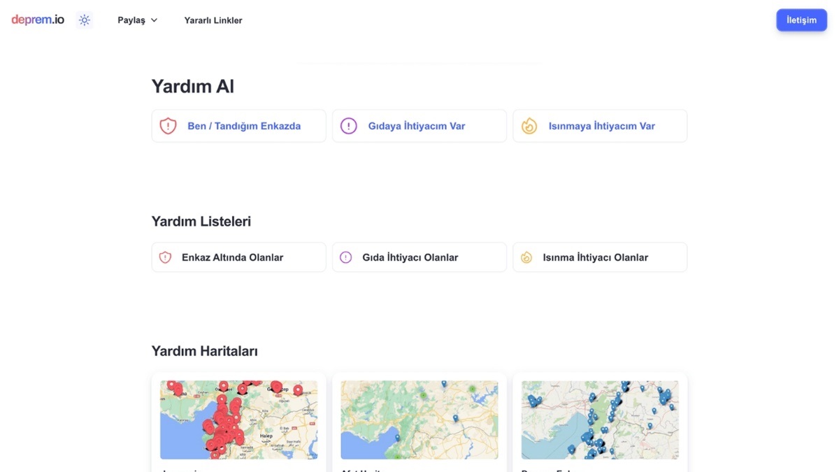This screenshot has width=839, height=472.
Task: Click the purple exclamation icon for Gıdaya İhtiyacım Var
Action: [348, 126]
